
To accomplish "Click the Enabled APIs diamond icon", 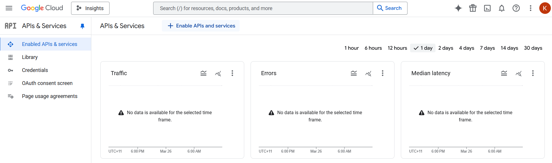I will click(x=11, y=44).
